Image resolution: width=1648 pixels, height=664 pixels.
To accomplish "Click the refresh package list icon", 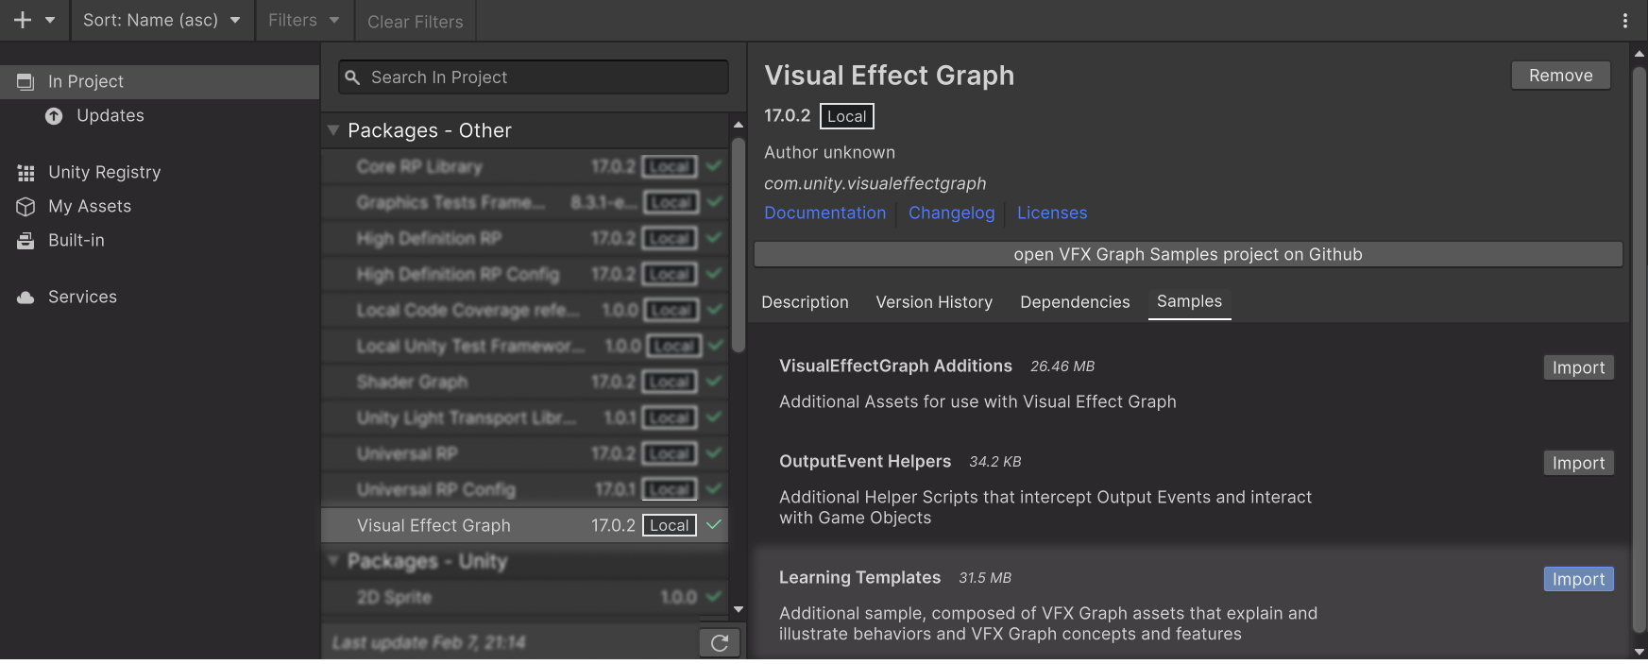I will tap(719, 643).
